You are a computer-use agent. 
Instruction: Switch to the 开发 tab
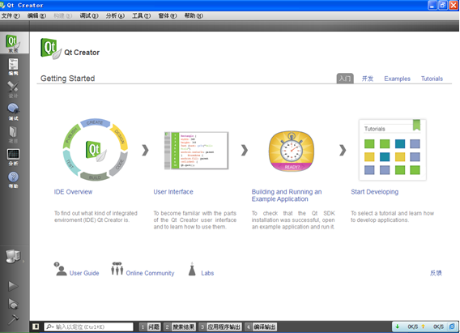368,79
